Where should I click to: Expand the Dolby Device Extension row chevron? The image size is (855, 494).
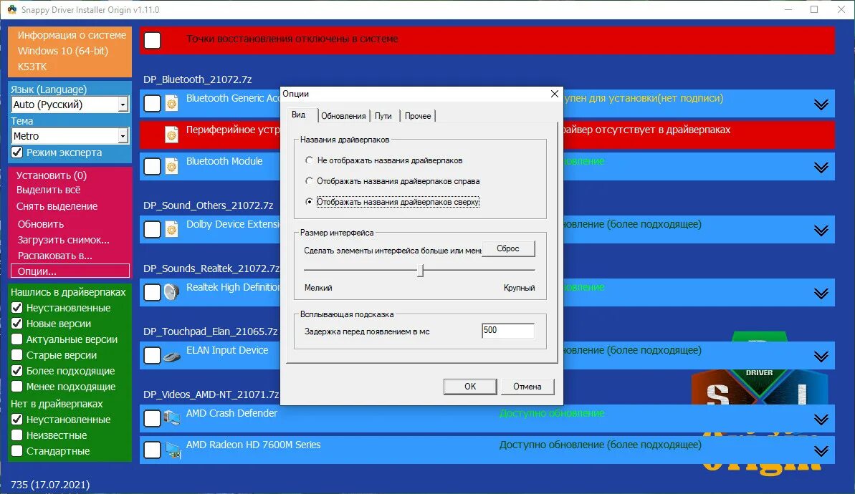[x=821, y=231]
